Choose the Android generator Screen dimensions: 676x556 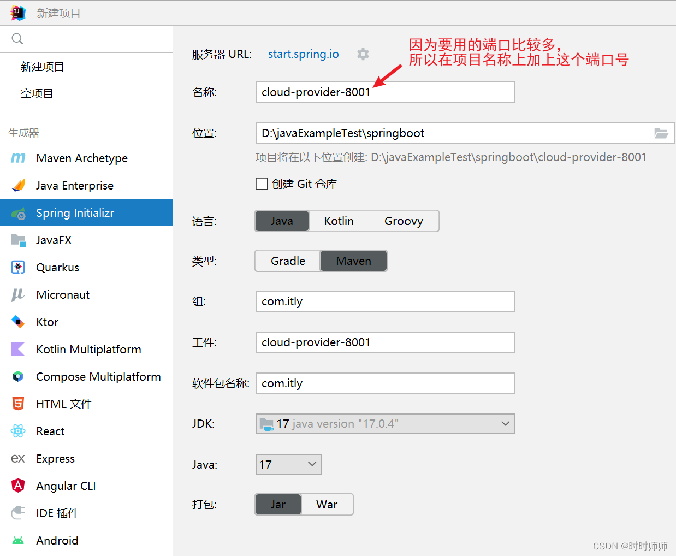[86, 540]
